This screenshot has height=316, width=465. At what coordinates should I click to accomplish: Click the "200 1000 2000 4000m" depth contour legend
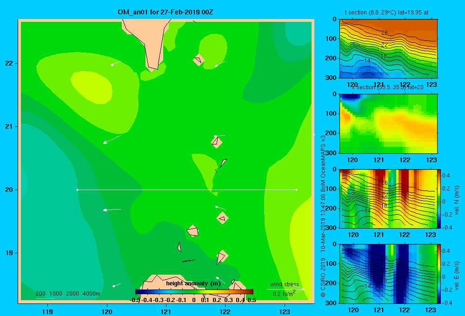(67, 294)
